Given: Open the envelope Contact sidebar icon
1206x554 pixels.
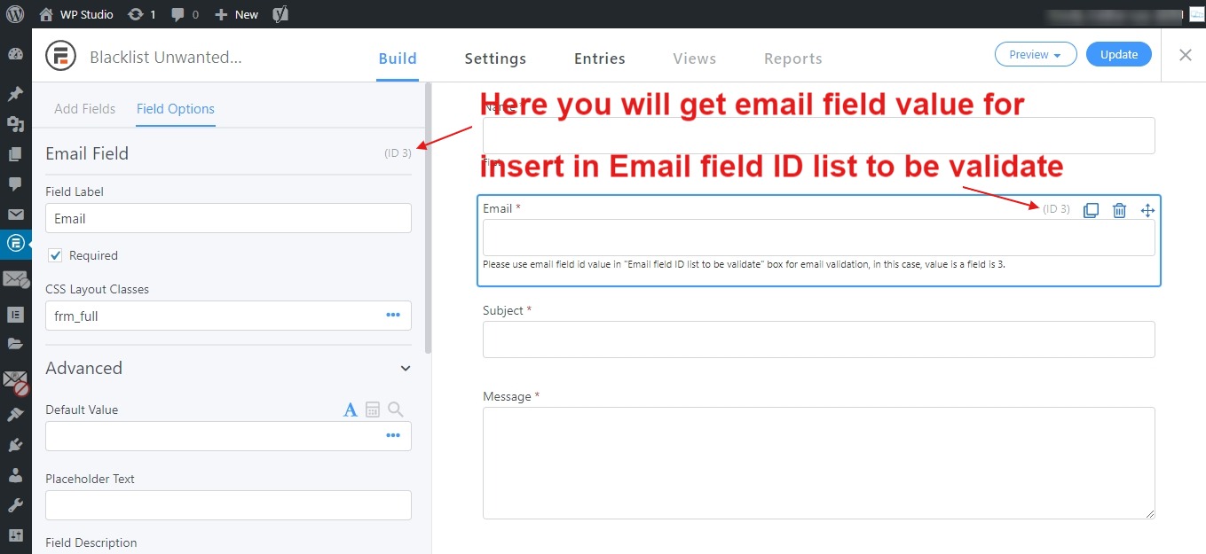Looking at the screenshot, I should pyautogui.click(x=15, y=215).
